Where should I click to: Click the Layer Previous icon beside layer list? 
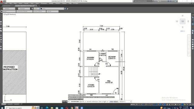click(67, 9)
